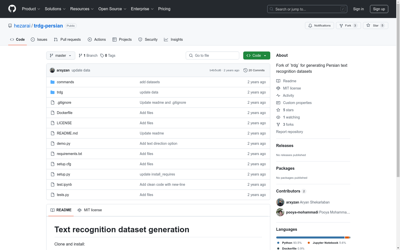The image size is (400, 250).
Task: Go to Pull requests tab
Action: click(67, 39)
